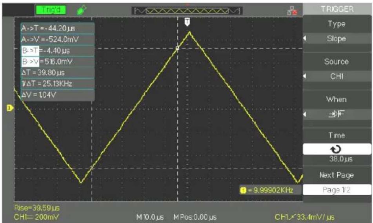
Task: Click the channel 1 ground level marker
Action: click(x=10, y=108)
